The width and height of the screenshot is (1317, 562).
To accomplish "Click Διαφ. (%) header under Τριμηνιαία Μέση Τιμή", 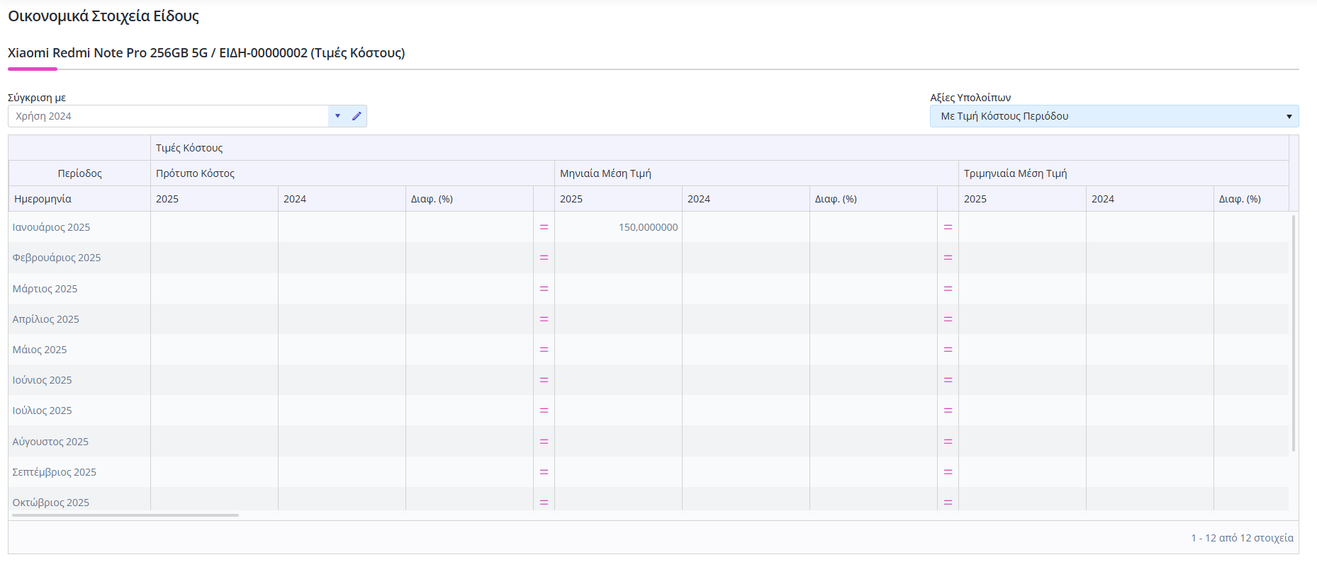I will (1251, 199).
